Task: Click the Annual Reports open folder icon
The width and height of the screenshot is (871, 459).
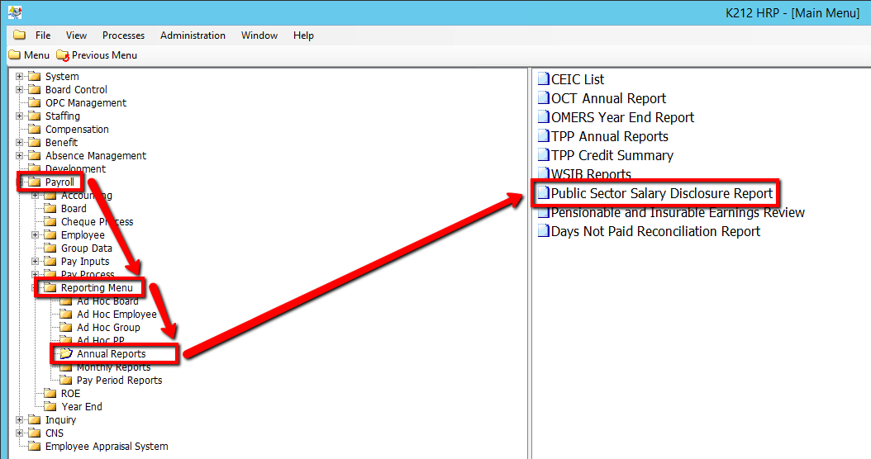Action: (66, 354)
